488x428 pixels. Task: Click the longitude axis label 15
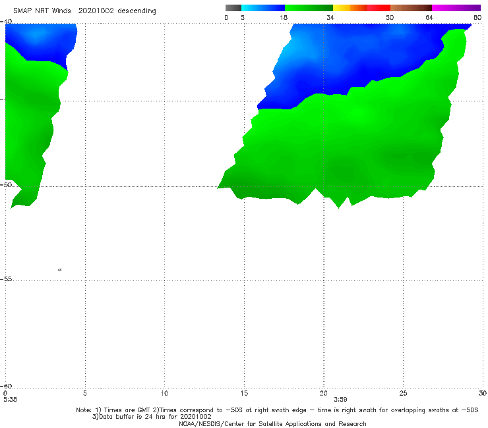tap(244, 393)
